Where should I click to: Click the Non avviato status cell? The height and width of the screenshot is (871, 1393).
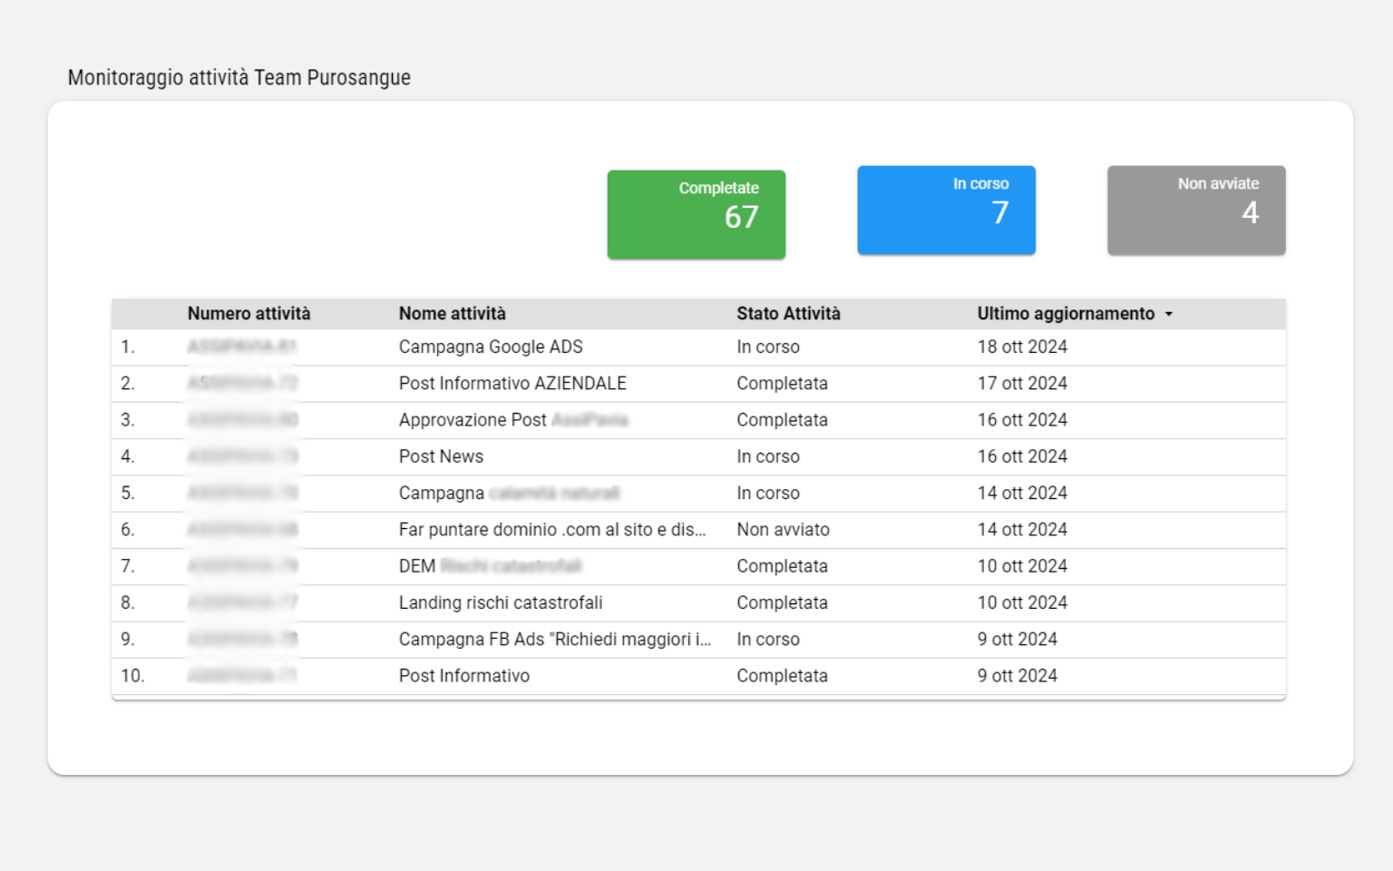coord(783,530)
